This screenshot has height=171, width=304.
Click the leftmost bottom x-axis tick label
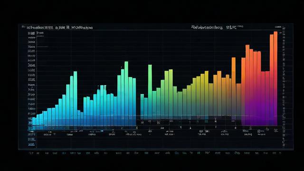coord(30,153)
